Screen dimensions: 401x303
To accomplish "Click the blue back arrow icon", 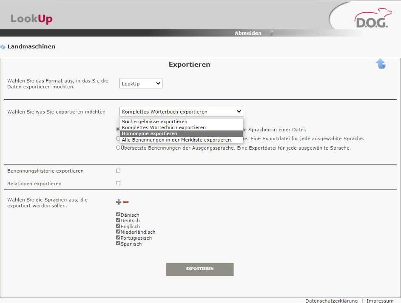I will tap(381, 64).
